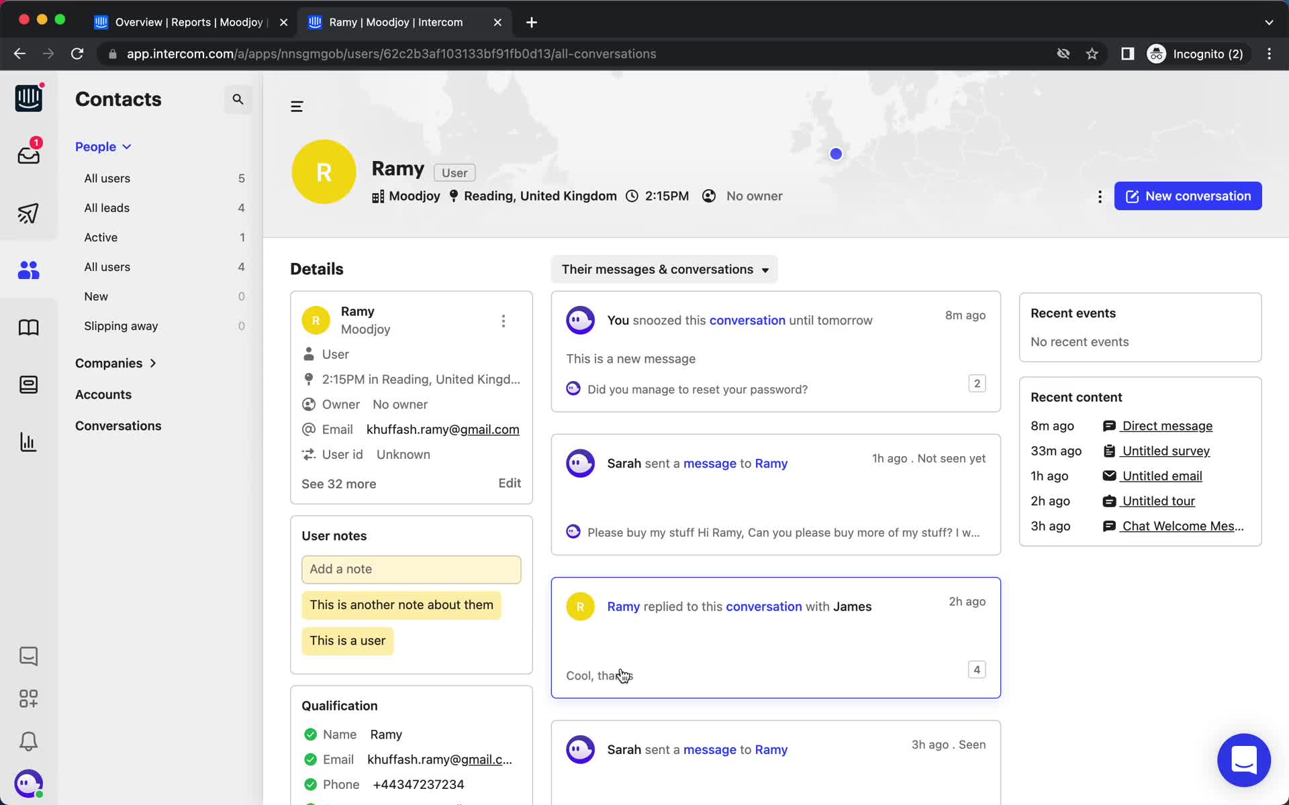Screen dimensions: 1289x805
Task: Open Ramy's conversation with James card
Action: point(775,637)
